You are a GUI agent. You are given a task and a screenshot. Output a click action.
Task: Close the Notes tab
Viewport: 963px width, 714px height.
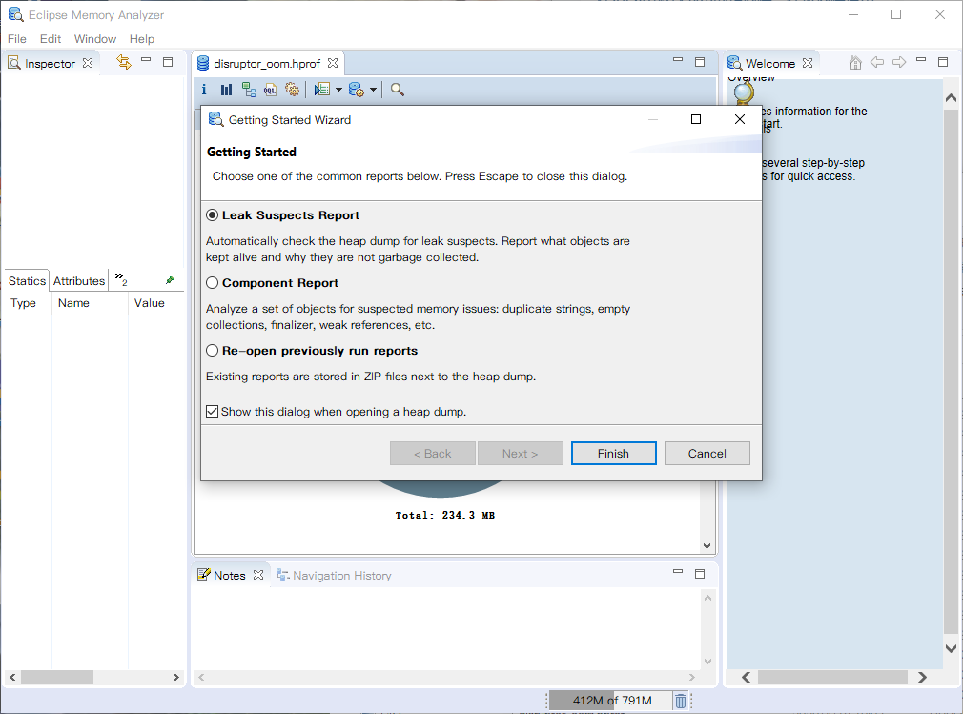click(x=258, y=575)
